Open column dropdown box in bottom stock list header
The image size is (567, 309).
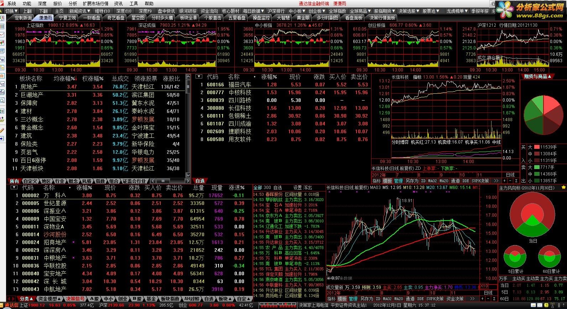click(x=14, y=187)
